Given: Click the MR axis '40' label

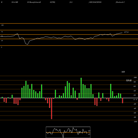Looking at the screenshot, I should [135, 91].
